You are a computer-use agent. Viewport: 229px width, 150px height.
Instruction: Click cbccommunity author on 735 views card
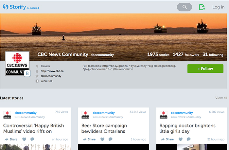coord(26,113)
